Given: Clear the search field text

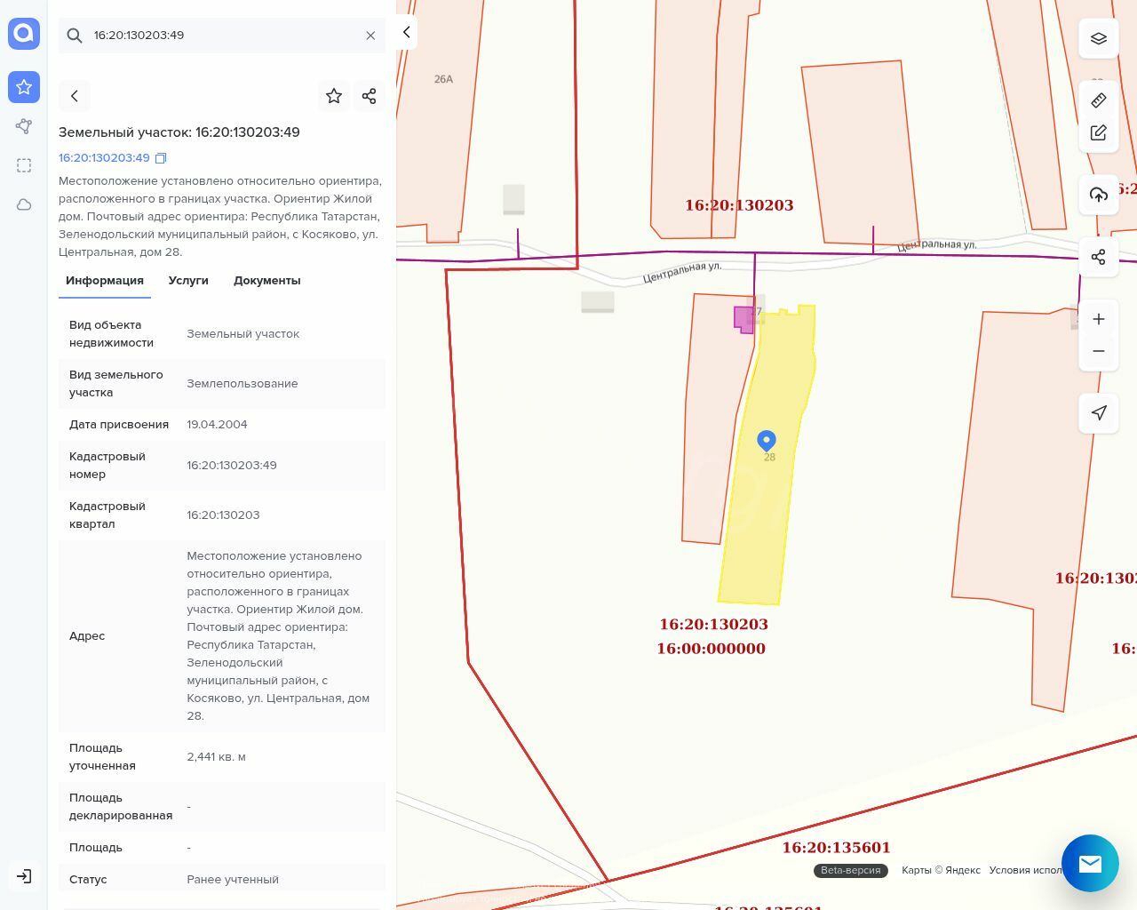Looking at the screenshot, I should (x=370, y=36).
